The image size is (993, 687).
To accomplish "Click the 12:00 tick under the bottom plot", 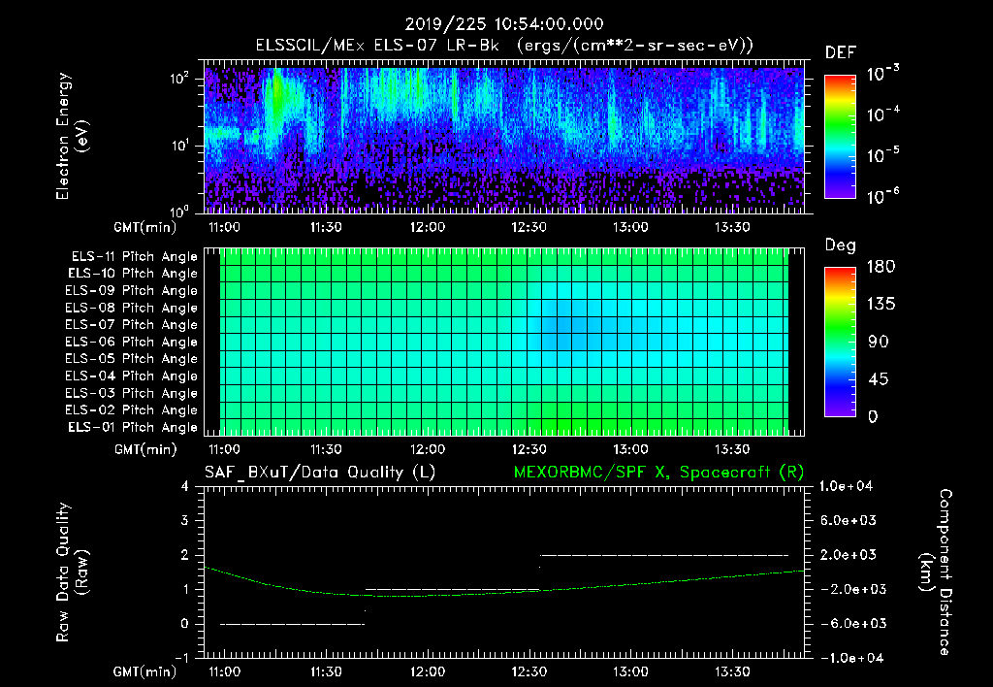I will 428,671.
